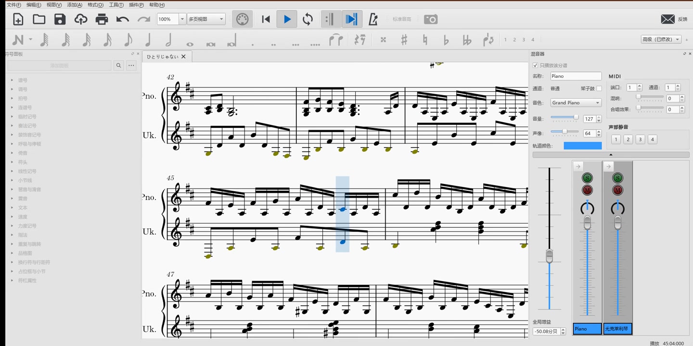Viewport: 693px width, 346px height.
Task: Open the note input mode dropdown arrow
Action: [31, 40]
